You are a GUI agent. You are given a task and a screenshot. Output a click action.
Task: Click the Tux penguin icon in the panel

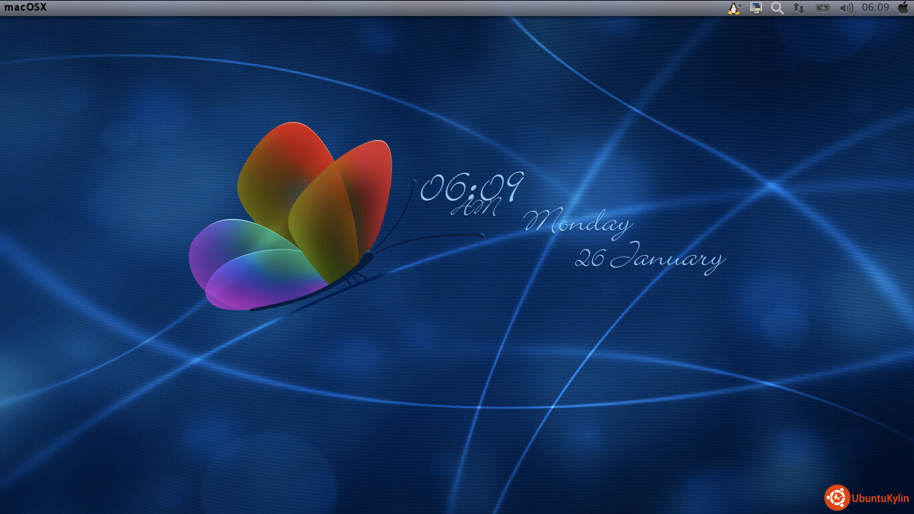point(734,8)
